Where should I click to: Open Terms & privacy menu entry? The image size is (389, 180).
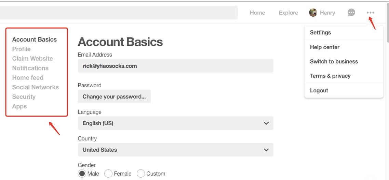(x=330, y=76)
